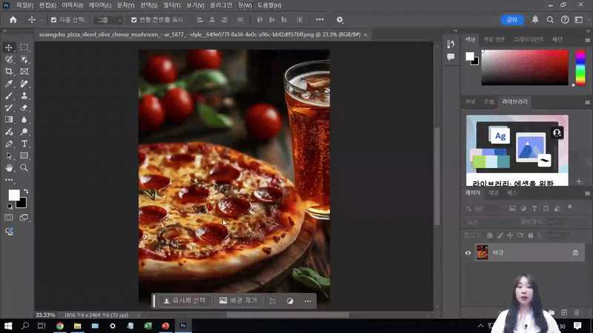Open the 필터 menu
The width and height of the screenshot is (593, 333).
pos(172,5)
